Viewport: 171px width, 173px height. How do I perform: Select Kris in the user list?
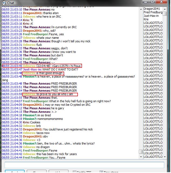[146, 19]
